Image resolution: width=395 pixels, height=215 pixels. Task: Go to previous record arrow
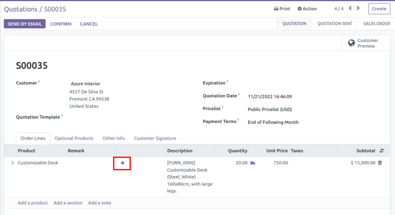(350, 8)
